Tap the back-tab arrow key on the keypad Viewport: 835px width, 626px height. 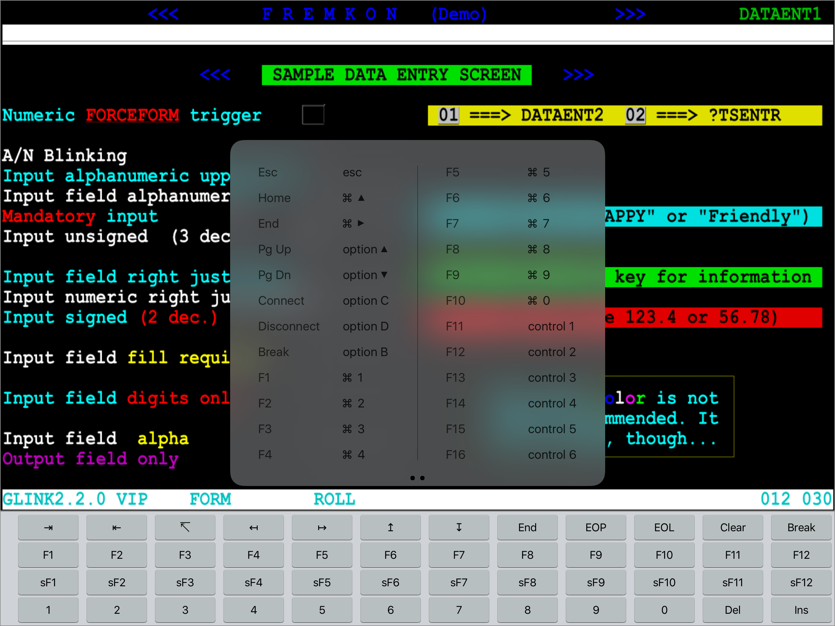(x=116, y=528)
